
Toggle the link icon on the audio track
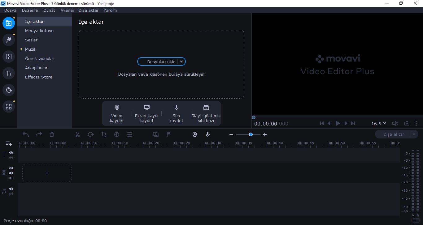click(11, 194)
